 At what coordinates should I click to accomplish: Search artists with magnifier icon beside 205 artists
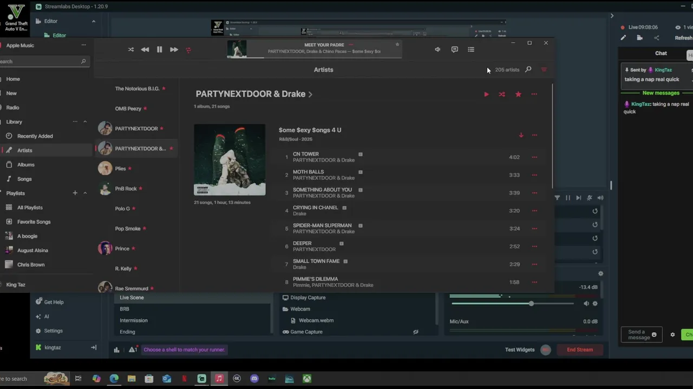528,70
